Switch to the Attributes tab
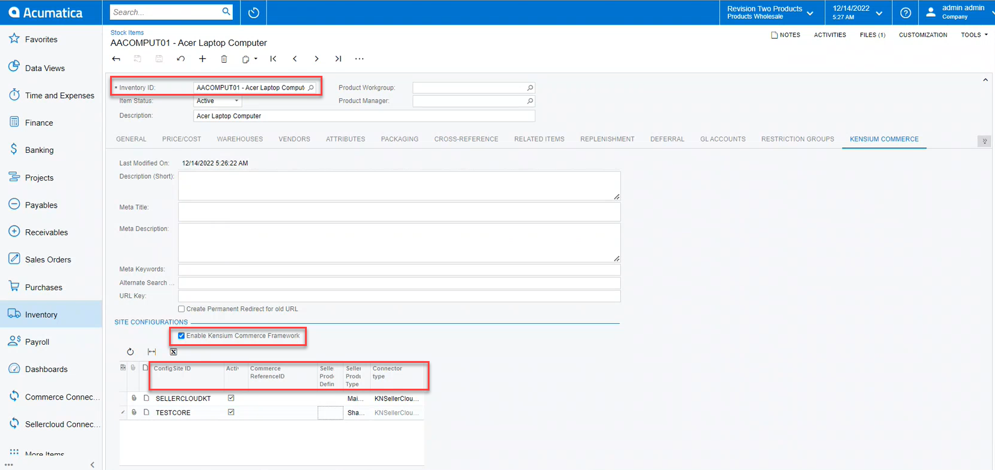 click(345, 139)
